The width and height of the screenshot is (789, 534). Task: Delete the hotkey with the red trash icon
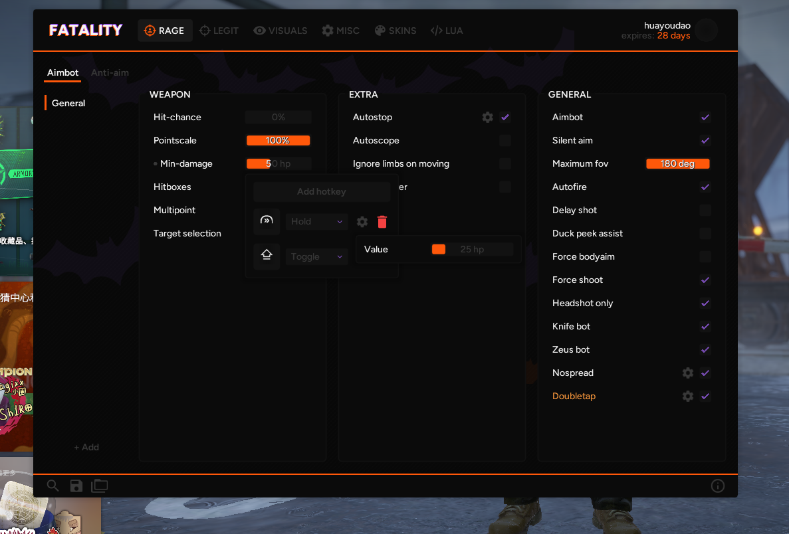click(382, 222)
